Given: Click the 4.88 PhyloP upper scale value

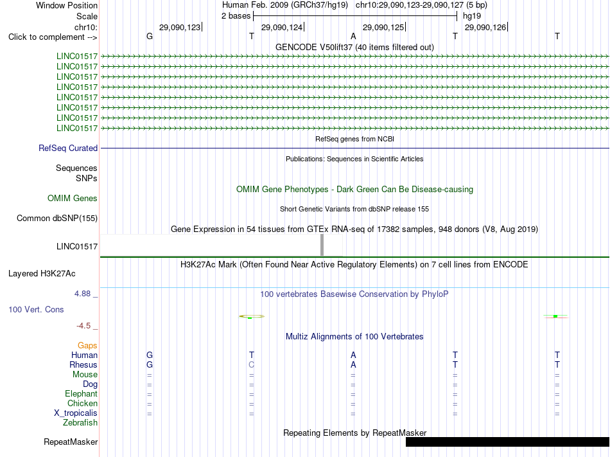Looking at the screenshot, I should coord(82,294).
